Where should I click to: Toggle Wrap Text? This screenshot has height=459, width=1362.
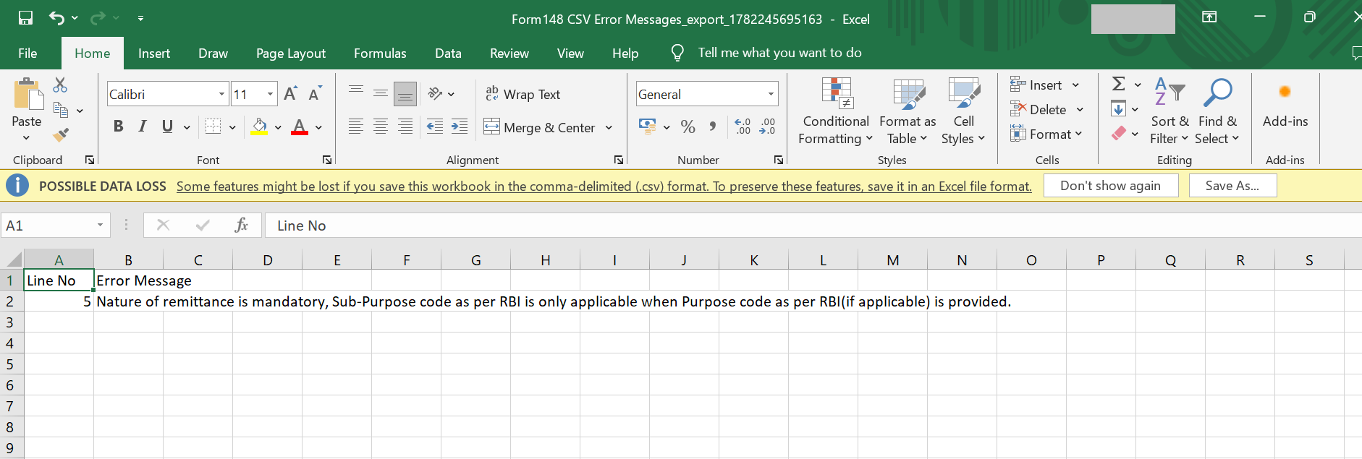pyautogui.click(x=523, y=94)
